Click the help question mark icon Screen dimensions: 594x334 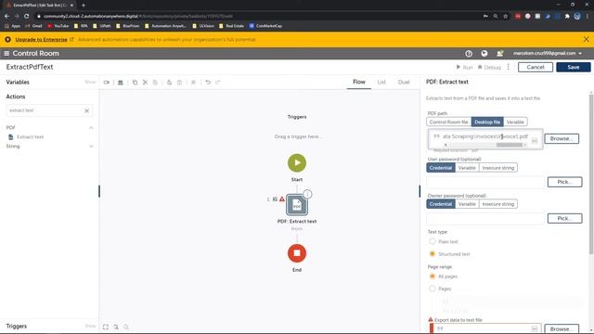[x=469, y=54]
